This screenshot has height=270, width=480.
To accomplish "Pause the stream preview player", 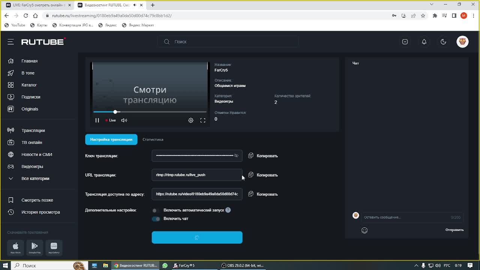I will coord(97,120).
